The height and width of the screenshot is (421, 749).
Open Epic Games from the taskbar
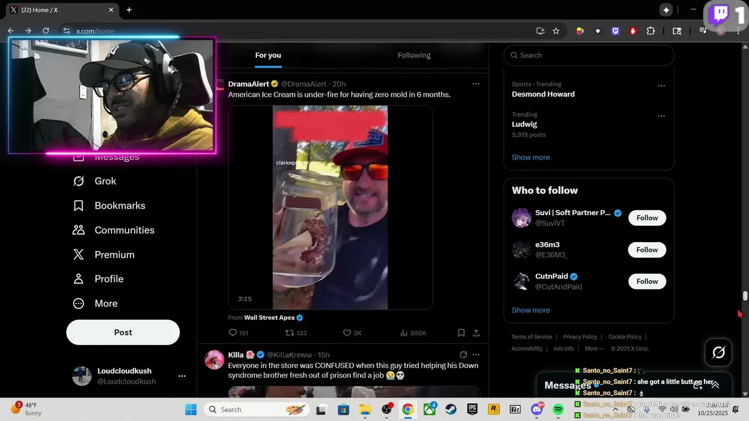coord(472,409)
